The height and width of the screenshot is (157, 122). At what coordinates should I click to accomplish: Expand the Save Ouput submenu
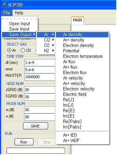(19, 34)
